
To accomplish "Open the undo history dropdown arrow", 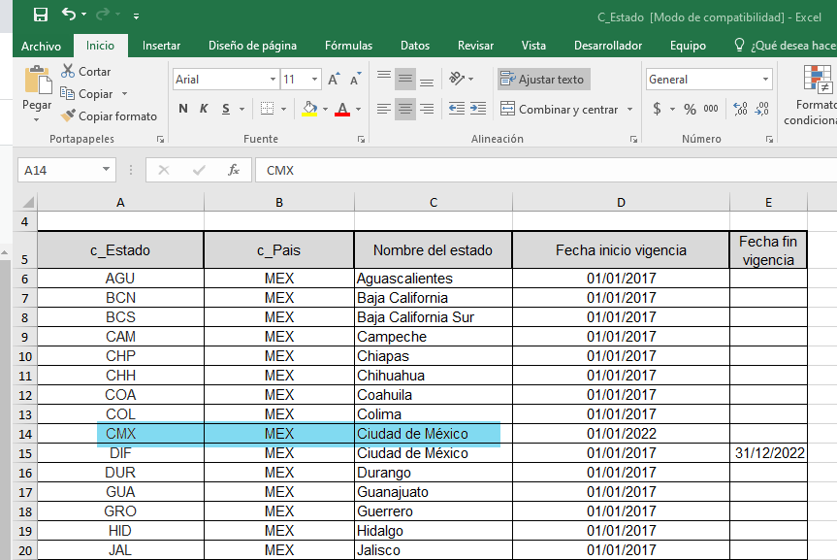I will tap(84, 15).
